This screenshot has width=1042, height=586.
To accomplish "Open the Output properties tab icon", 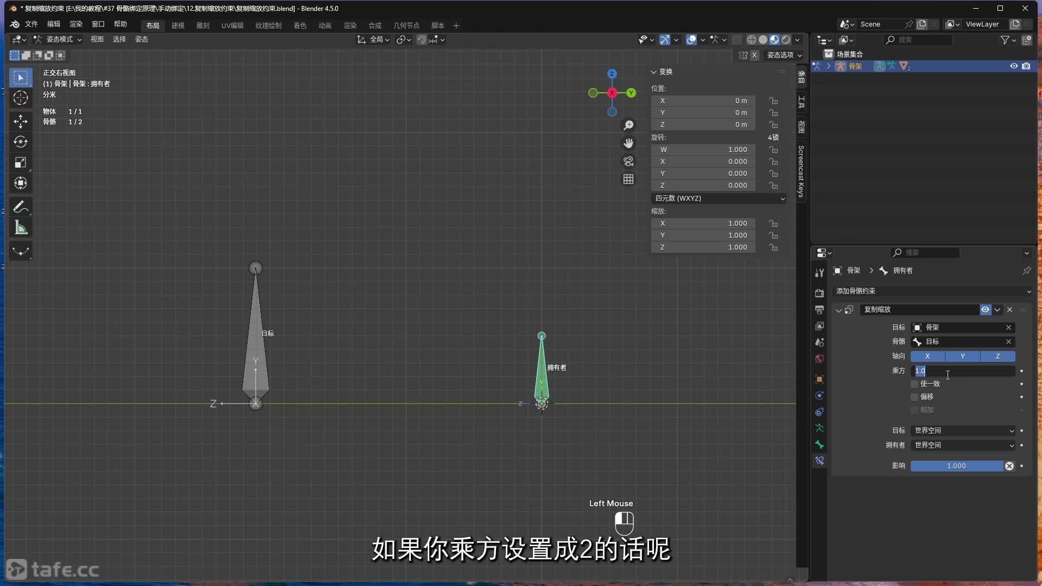I will point(819,309).
